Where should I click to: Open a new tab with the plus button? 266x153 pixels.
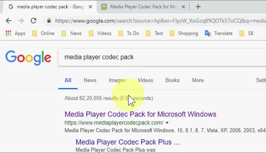click(198, 6)
